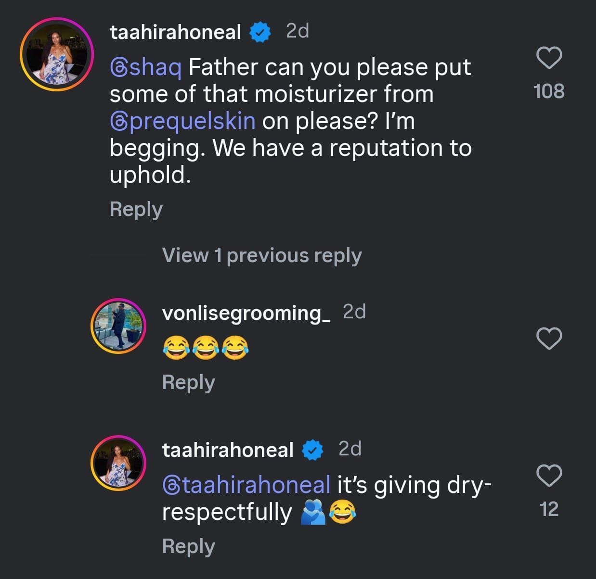Reply to vonlisegrooming_'s comment

click(x=188, y=382)
